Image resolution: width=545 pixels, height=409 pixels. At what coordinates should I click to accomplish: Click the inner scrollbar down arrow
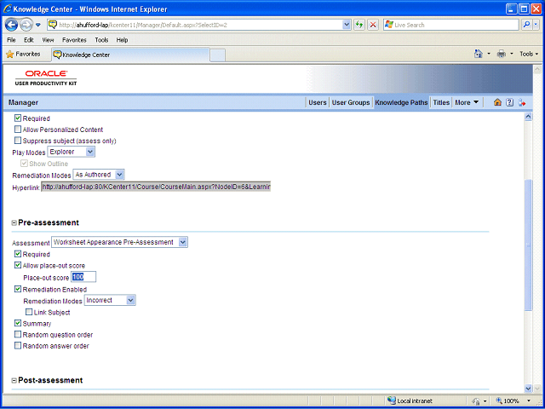point(528,389)
